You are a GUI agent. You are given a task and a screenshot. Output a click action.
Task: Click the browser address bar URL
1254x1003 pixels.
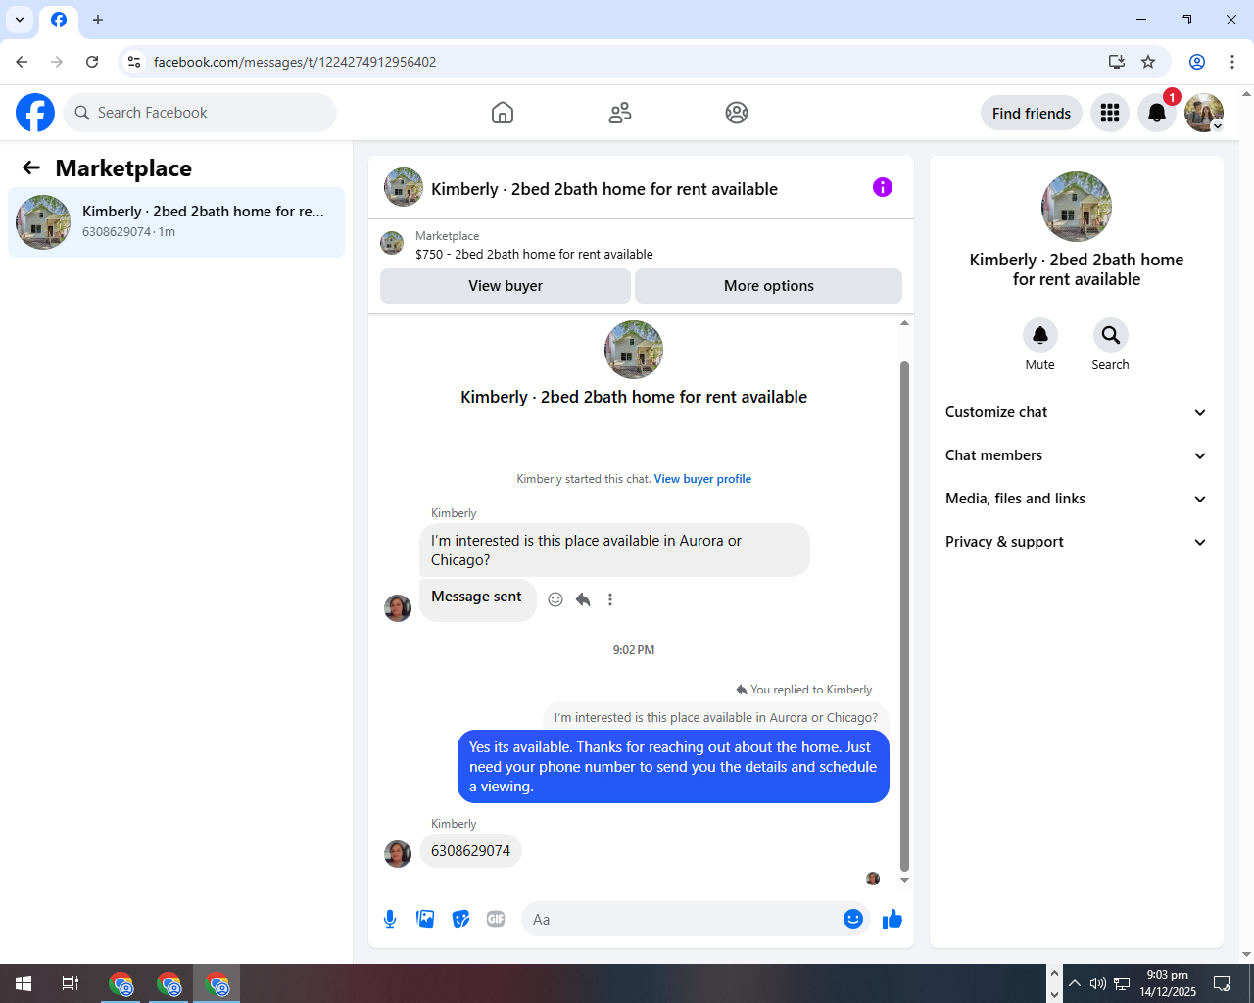click(x=295, y=62)
